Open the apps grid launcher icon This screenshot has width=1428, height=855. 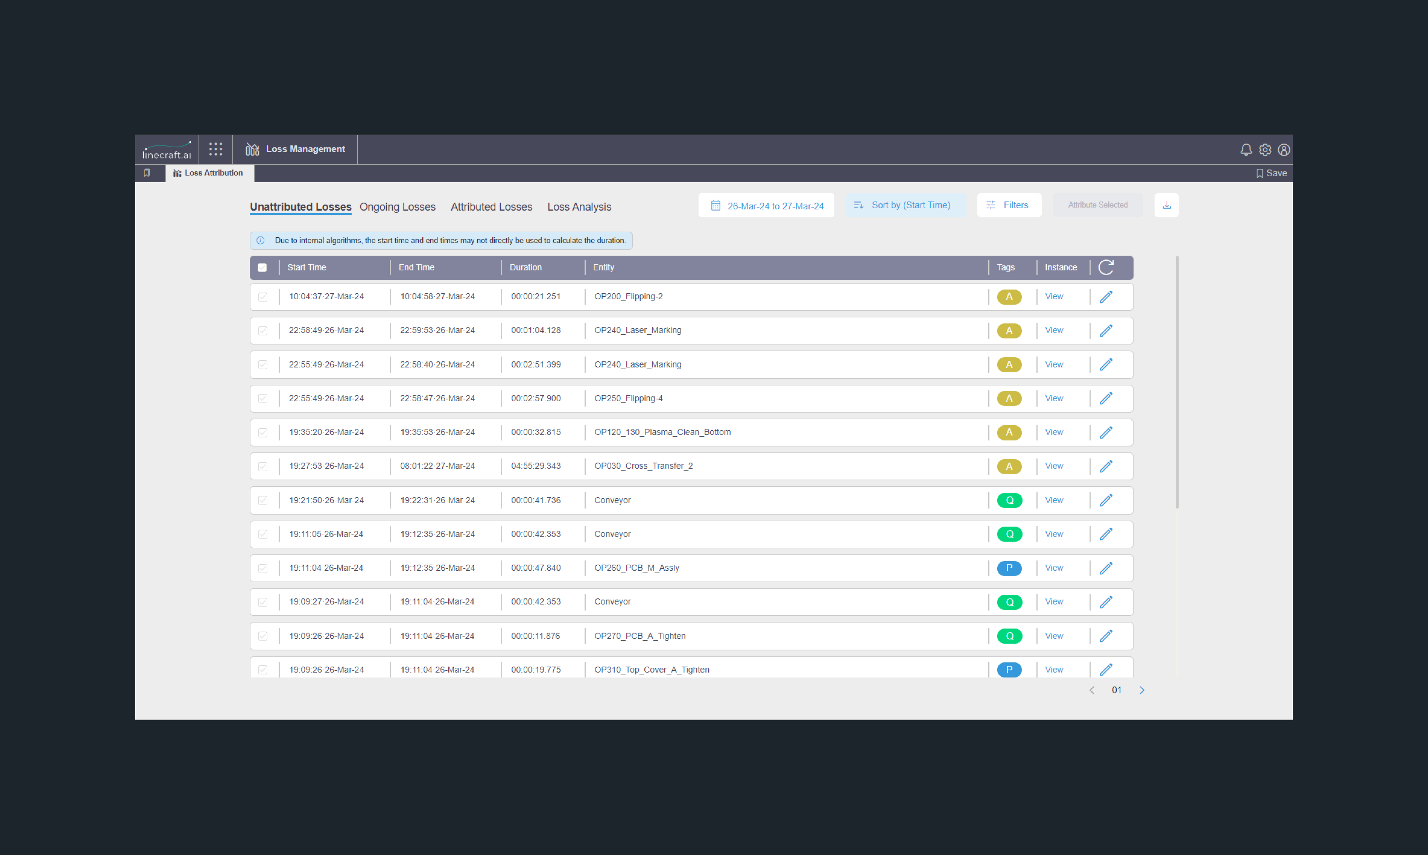coord(215,150)
